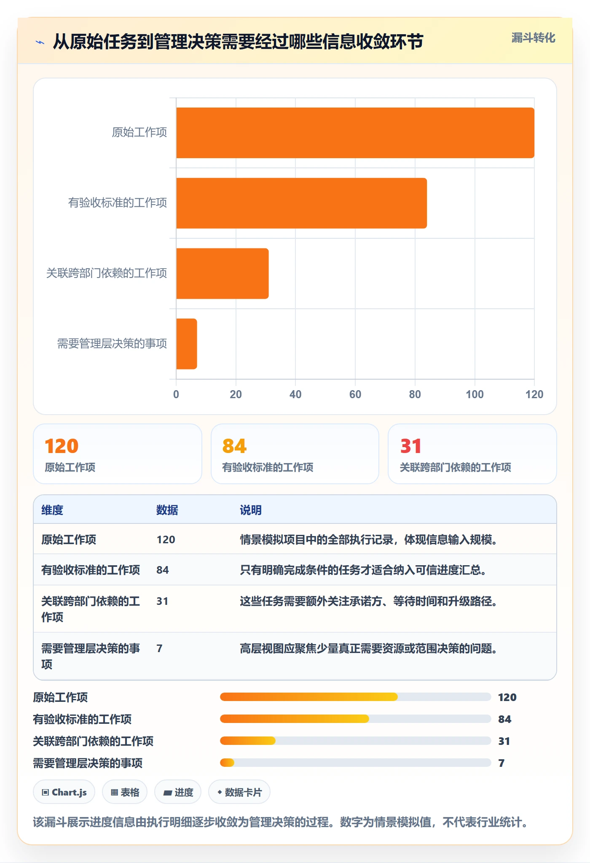Click table cell value 120
Viewport: 590px width, 863px height.
[166, 539]
